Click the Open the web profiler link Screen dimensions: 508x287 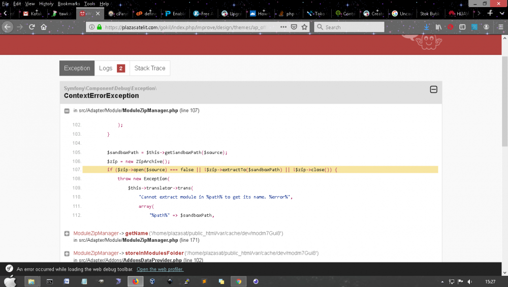160,269
